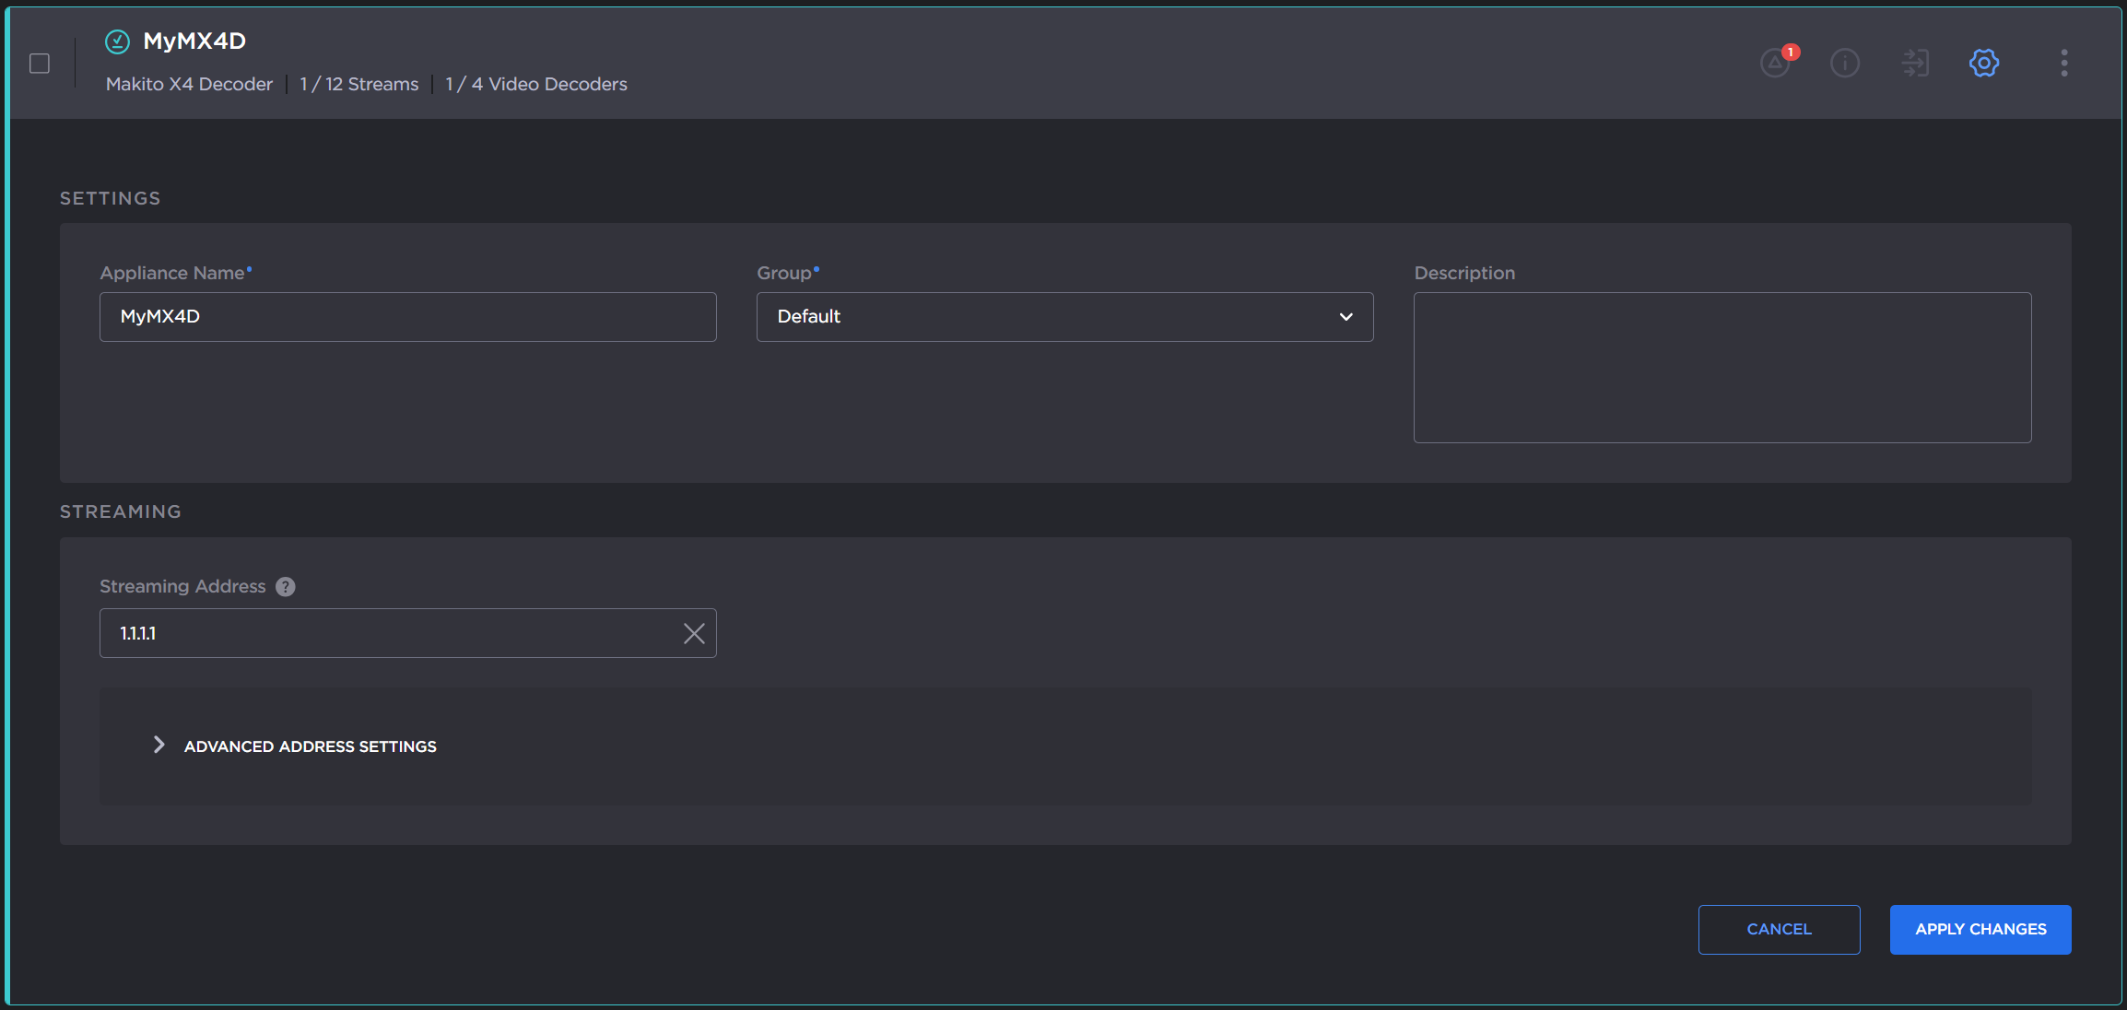
Task: Open the three-dot more options menu
Action: [2064, 63]
